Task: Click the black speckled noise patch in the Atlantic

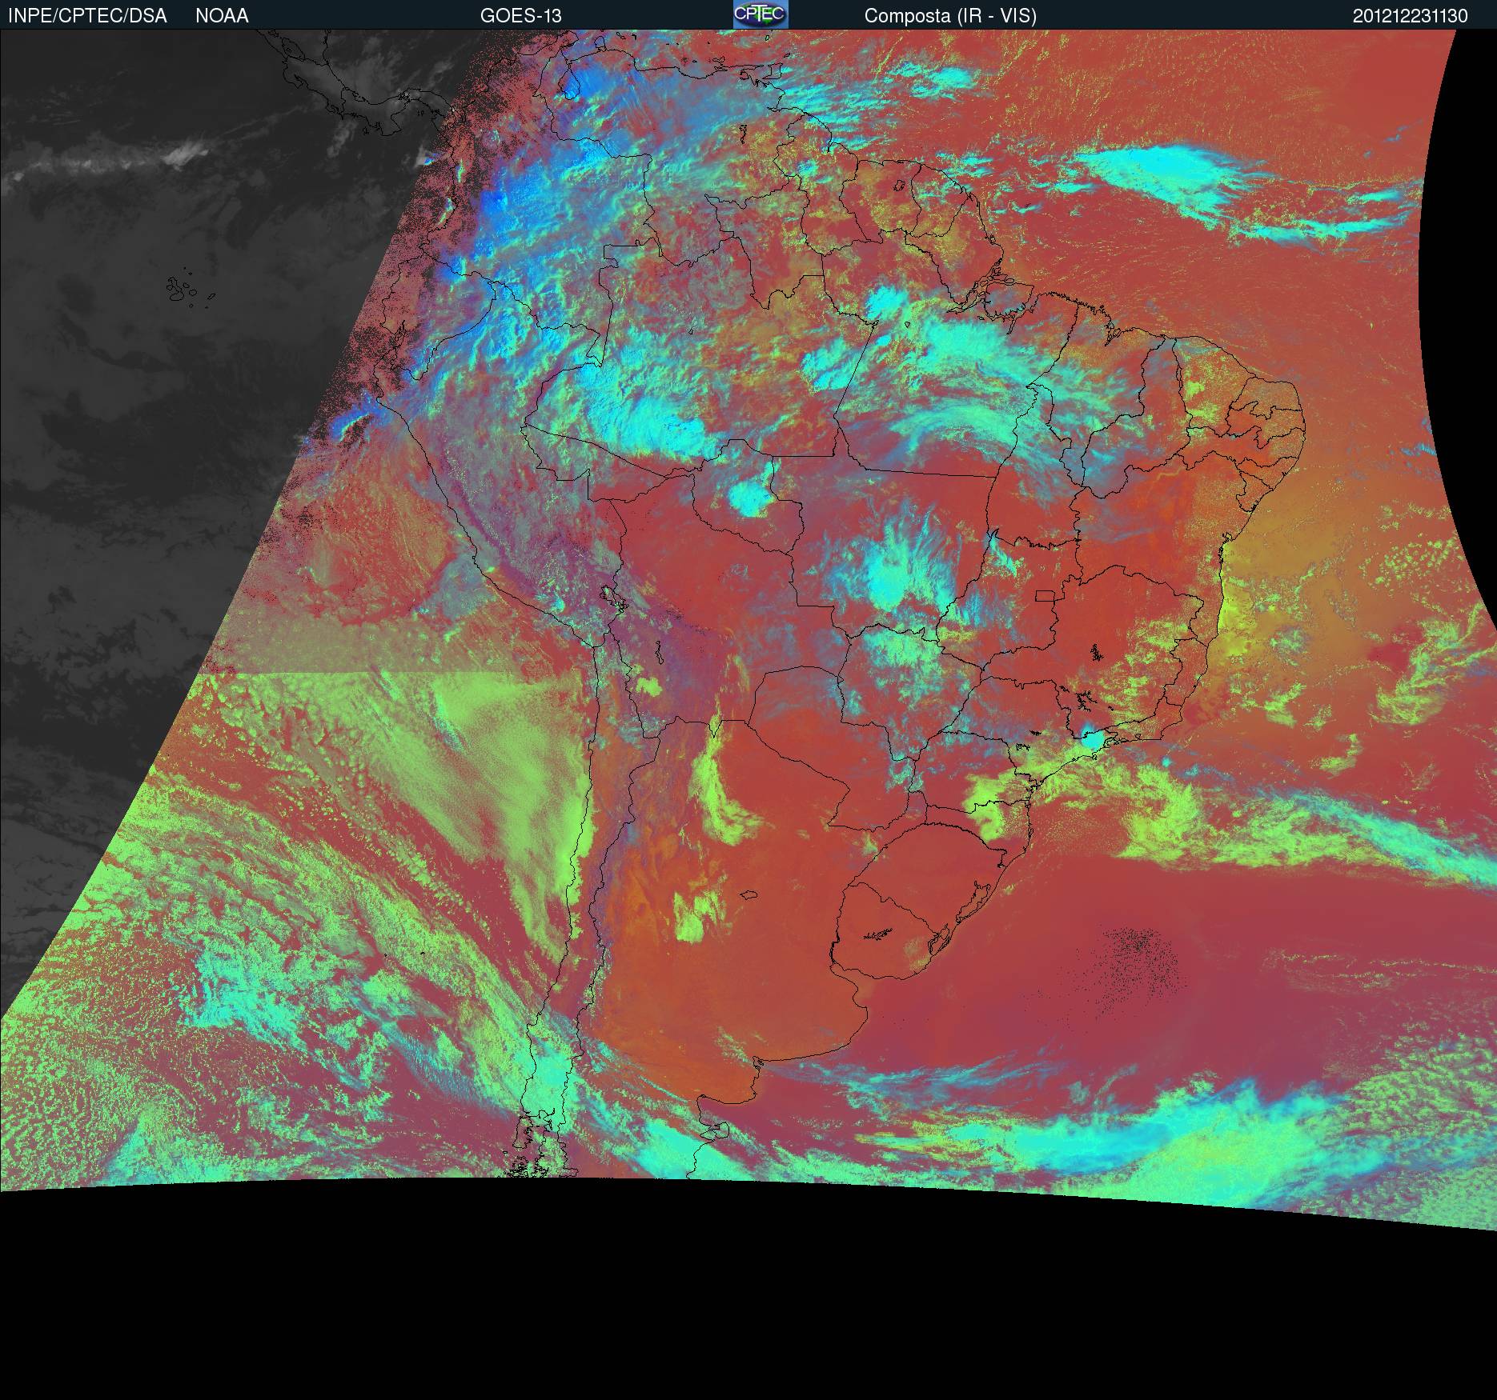Action: [1141, 958]
